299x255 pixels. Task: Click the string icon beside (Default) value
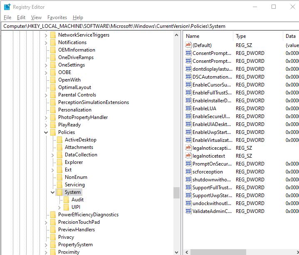point(188,45)
